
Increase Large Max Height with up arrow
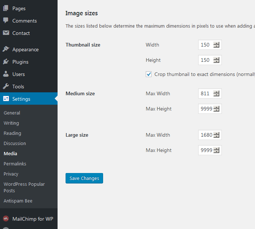click(216, 149)
